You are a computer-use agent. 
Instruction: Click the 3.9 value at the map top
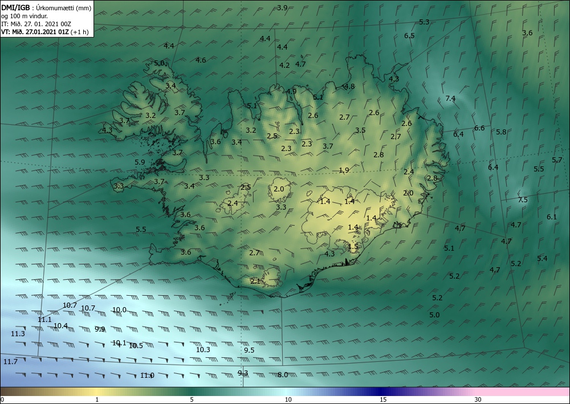tap(282, 7)
